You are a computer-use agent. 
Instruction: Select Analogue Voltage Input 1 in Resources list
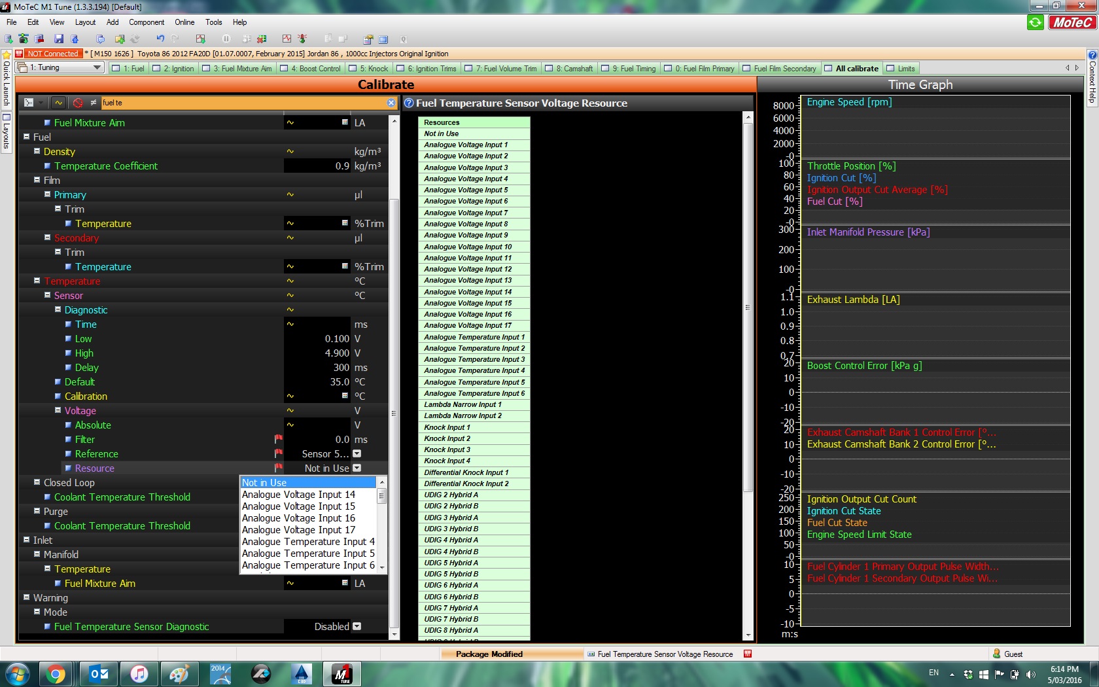point(474,145)
